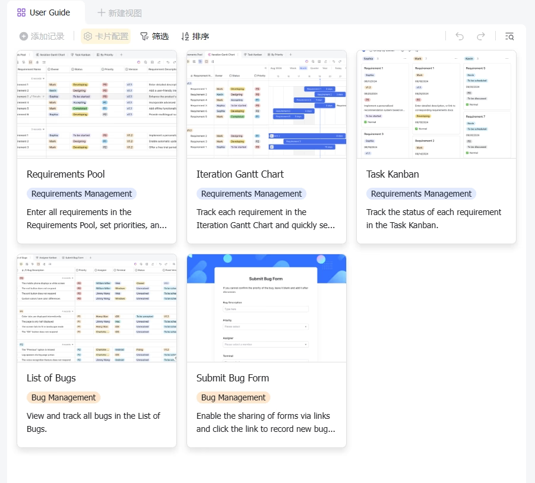Click the undo arrow icon
This screenshot has width=535, height=483.
[x=460, y=36]
